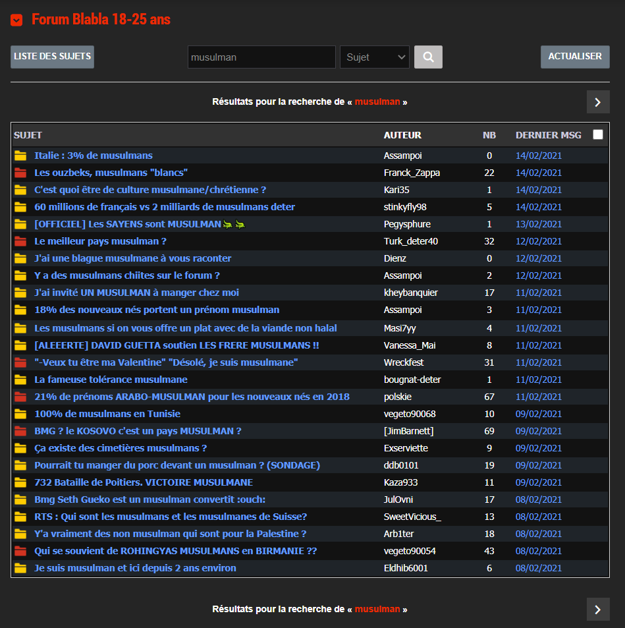Click red folder icon for Le meilleur pays musulman
Image resolution: width=625 pixels, height=628 pixels.
tap(20, 241)
